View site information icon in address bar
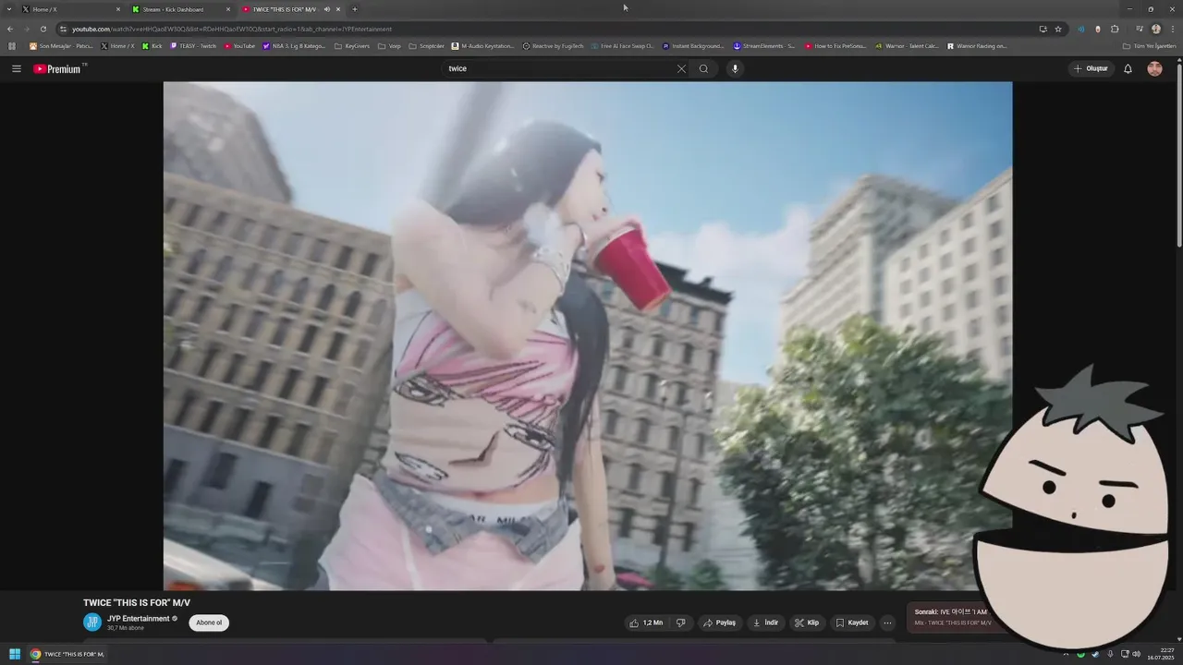The height and width of the screenshot is (665, 1183). (63, 29)
